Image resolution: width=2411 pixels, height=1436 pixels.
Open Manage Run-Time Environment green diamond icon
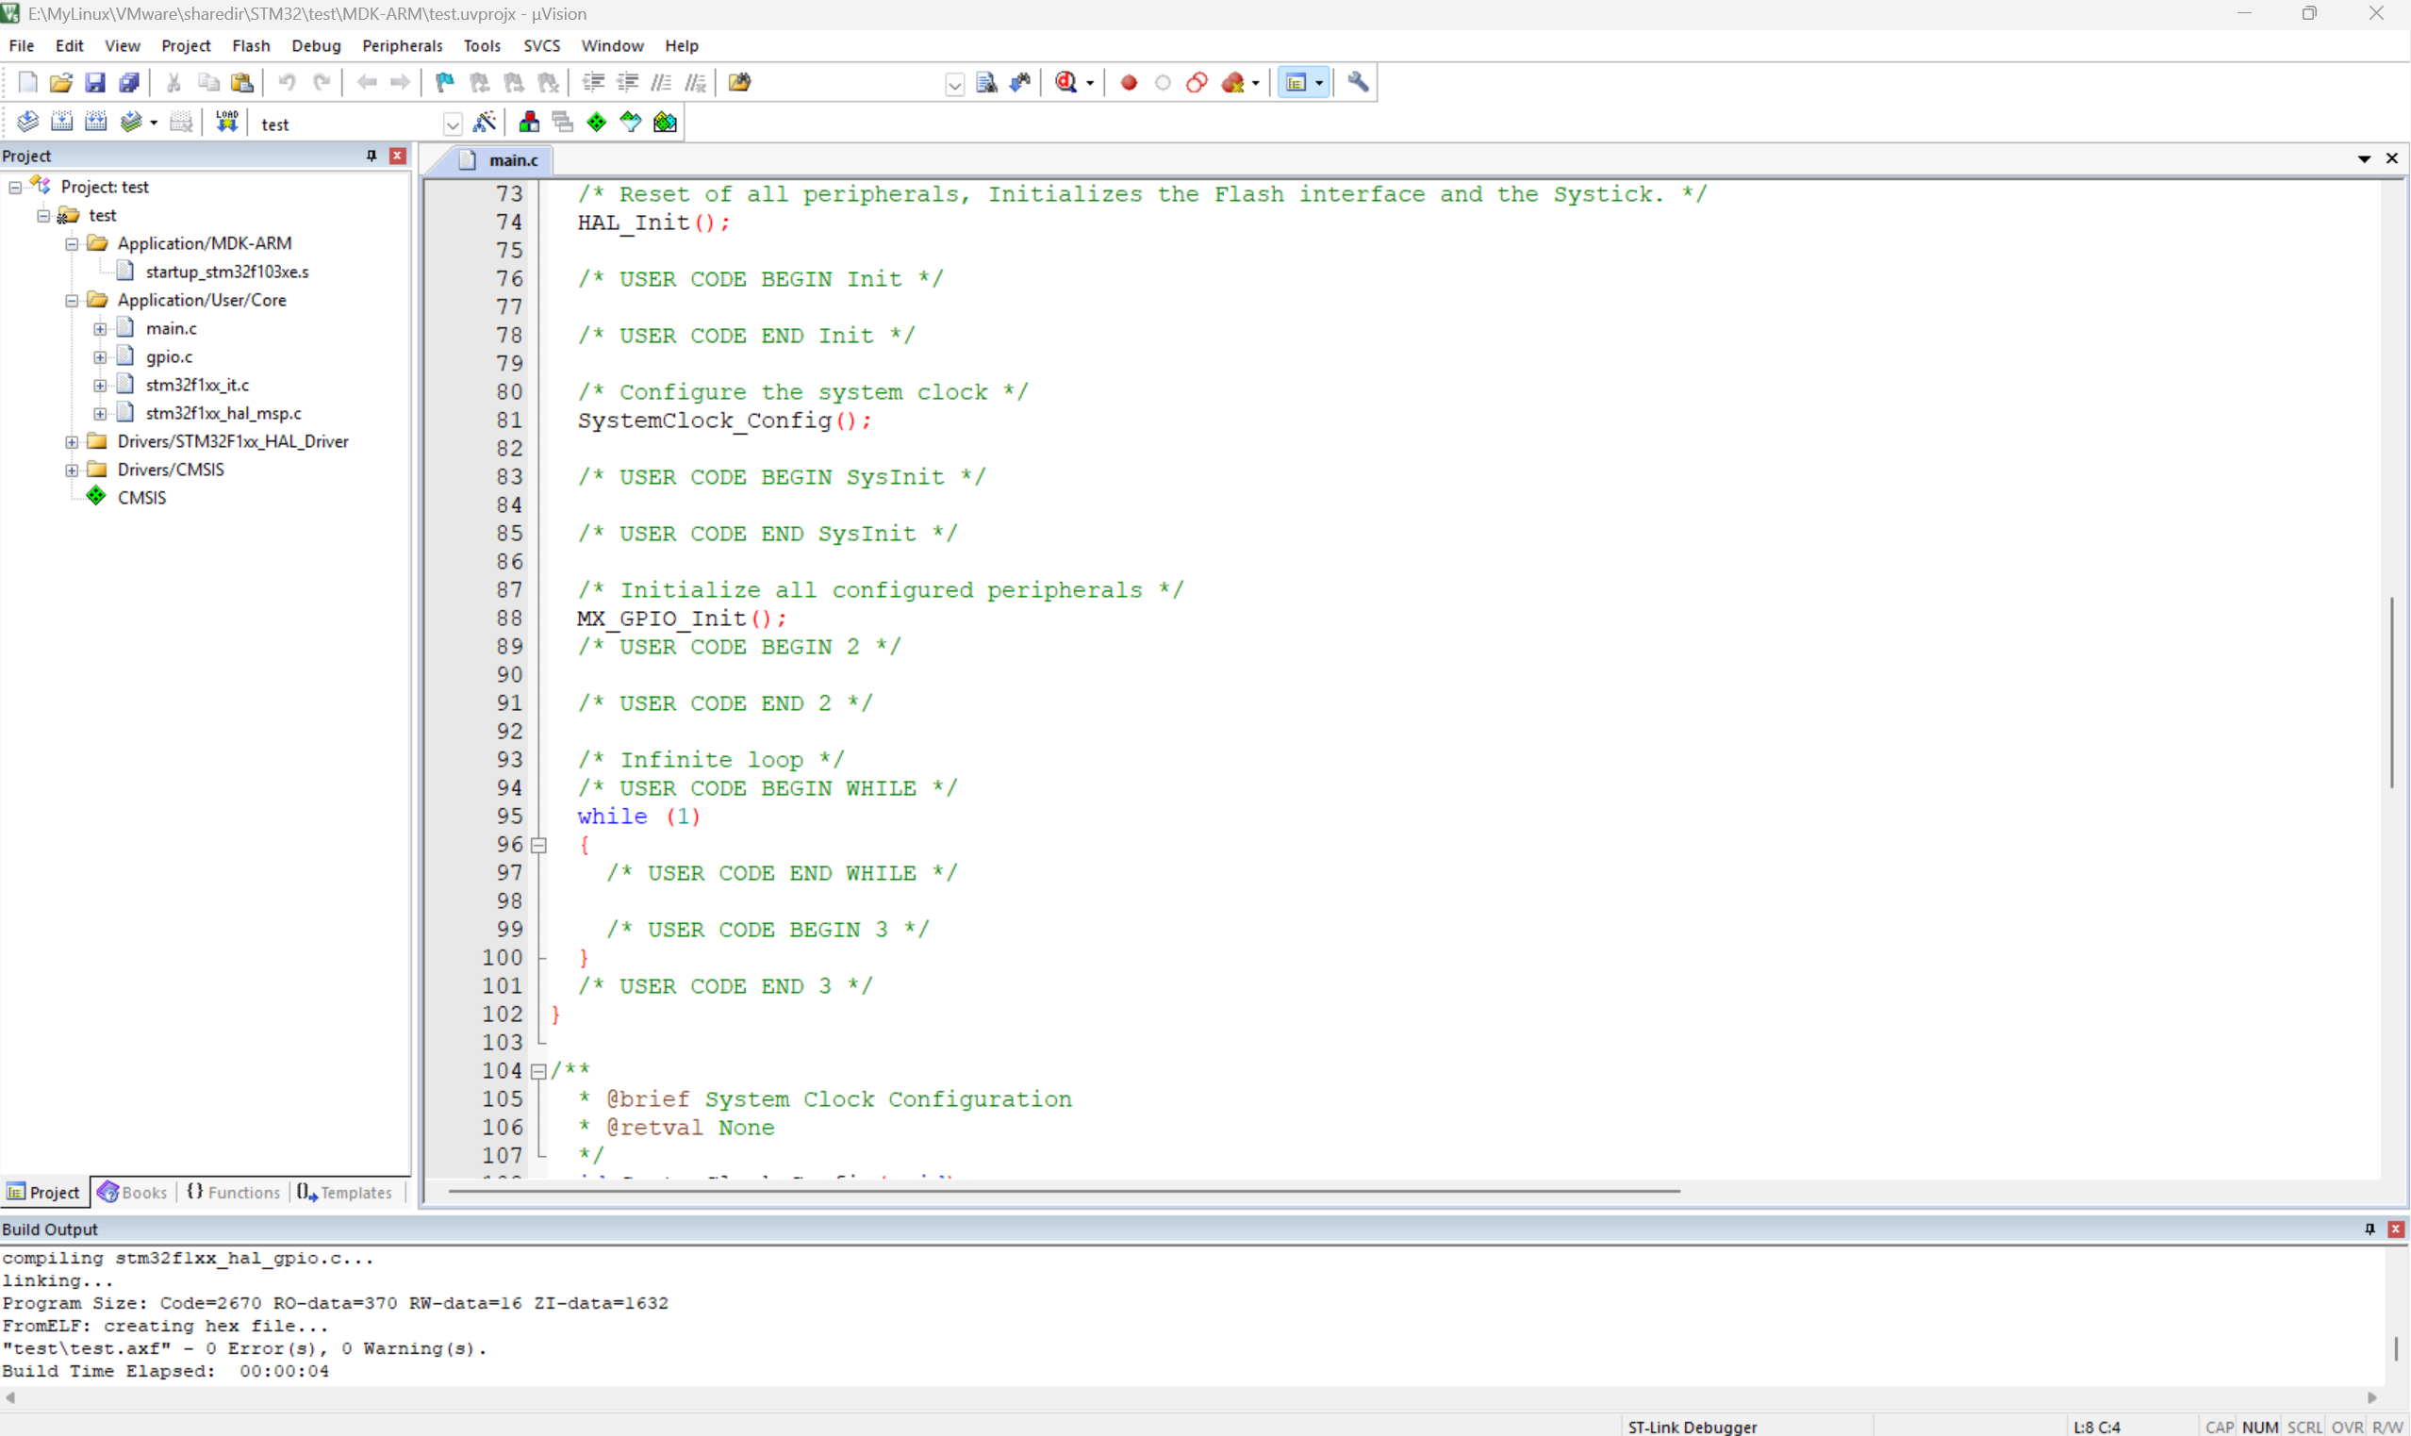597,122
